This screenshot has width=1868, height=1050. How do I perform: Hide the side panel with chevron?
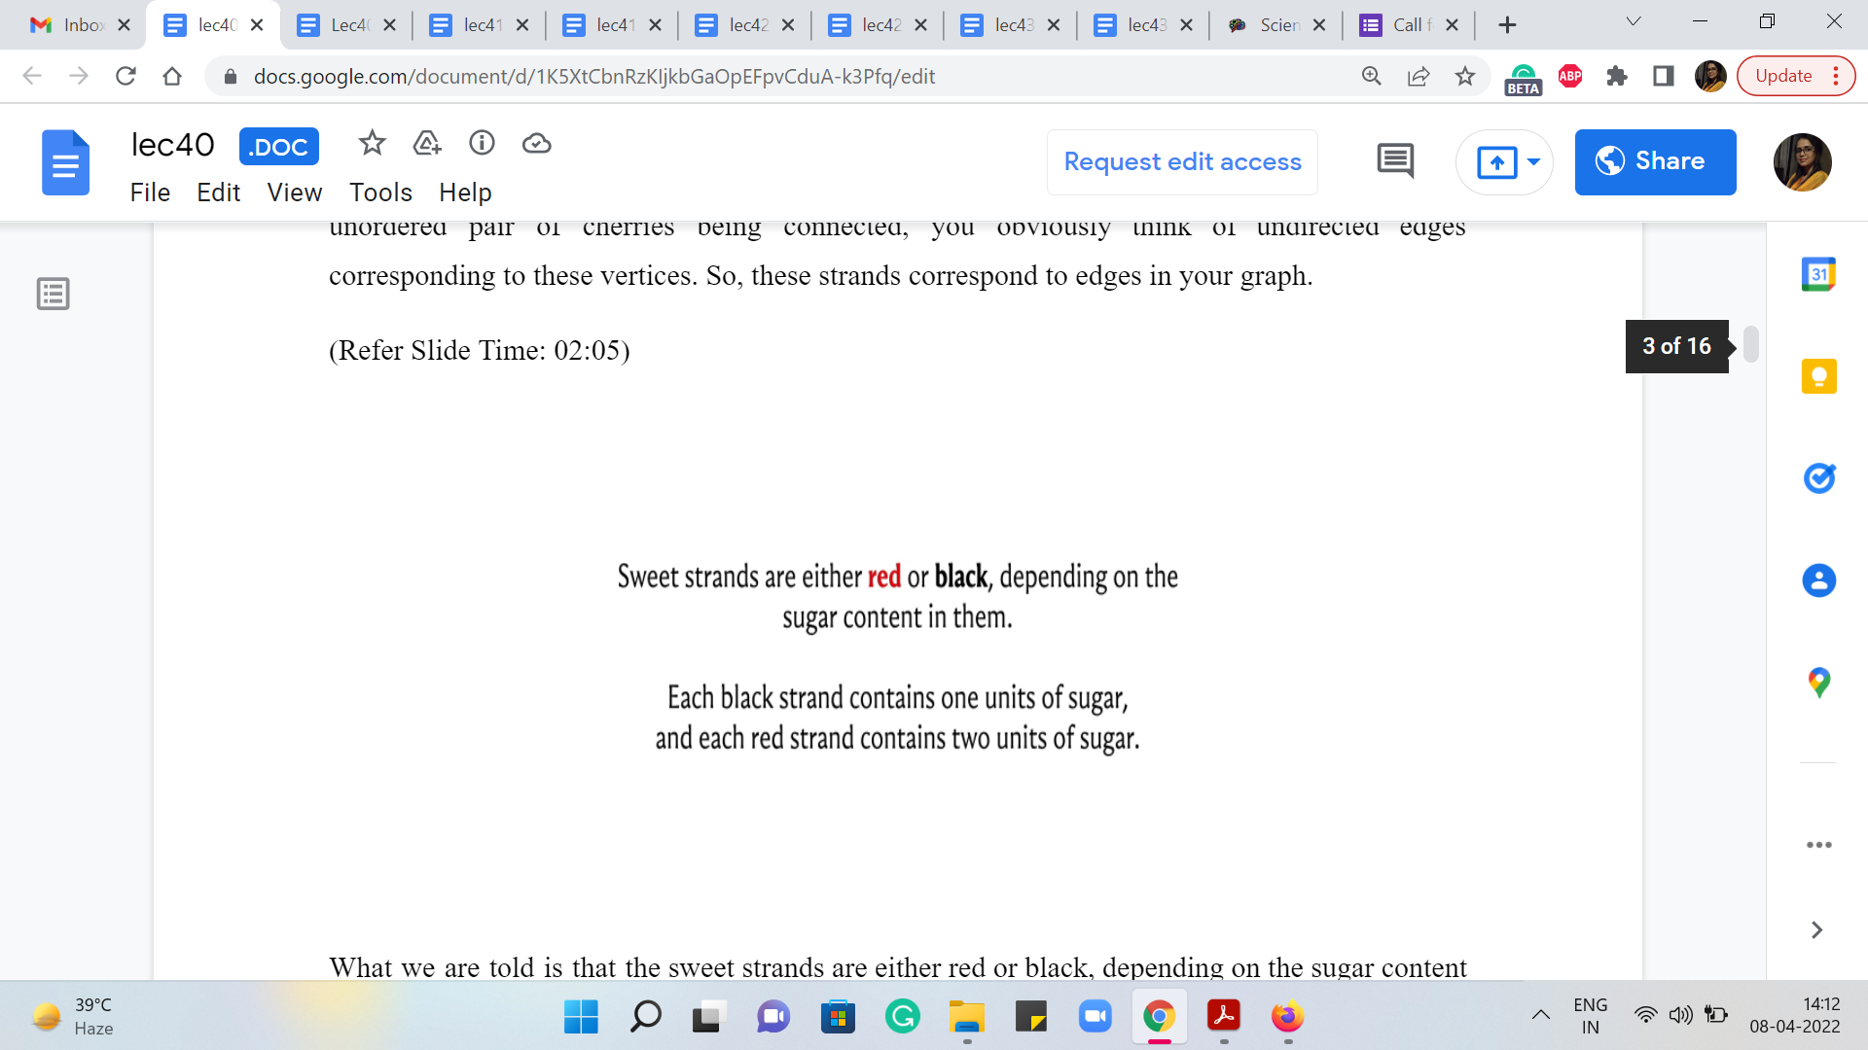[x=1816, y=930]
